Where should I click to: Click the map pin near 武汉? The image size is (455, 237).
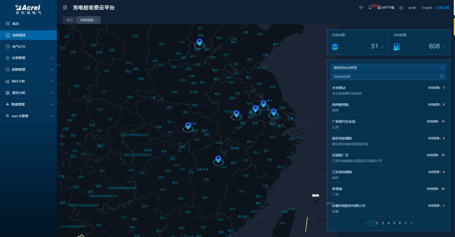pos(188,126)
